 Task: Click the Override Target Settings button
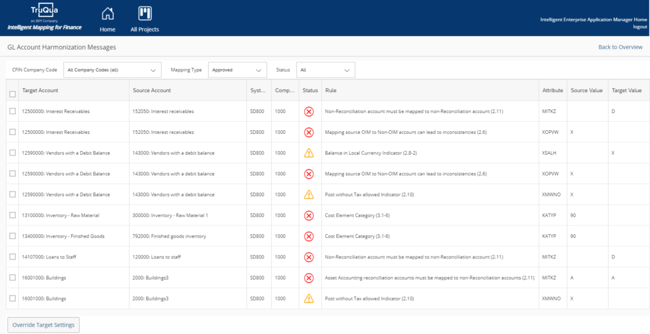click(x=44, y=325)
